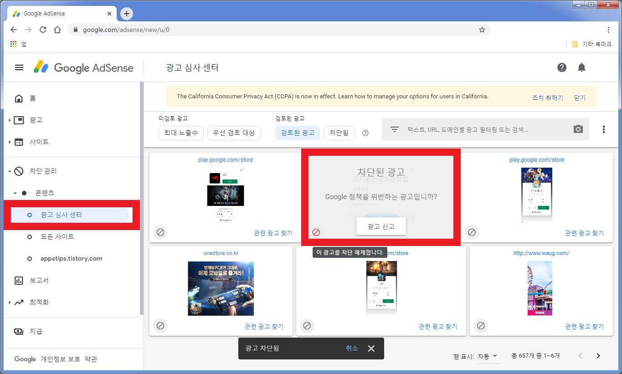The width and height of the screenshot is (622, 374).
Task: Block the middle bottom ad card
Action: (x=307, y=326)
